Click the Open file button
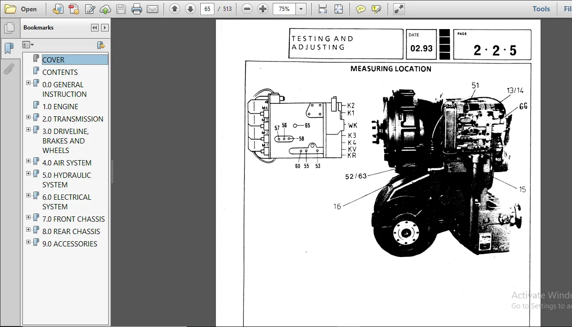This screenshot has width=572, height=327. pyautogui.click(x=21, y=9)
